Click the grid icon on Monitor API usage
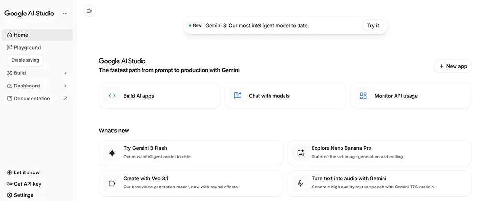 click(363, 96)
